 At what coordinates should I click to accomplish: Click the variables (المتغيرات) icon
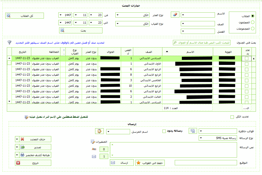93,142
